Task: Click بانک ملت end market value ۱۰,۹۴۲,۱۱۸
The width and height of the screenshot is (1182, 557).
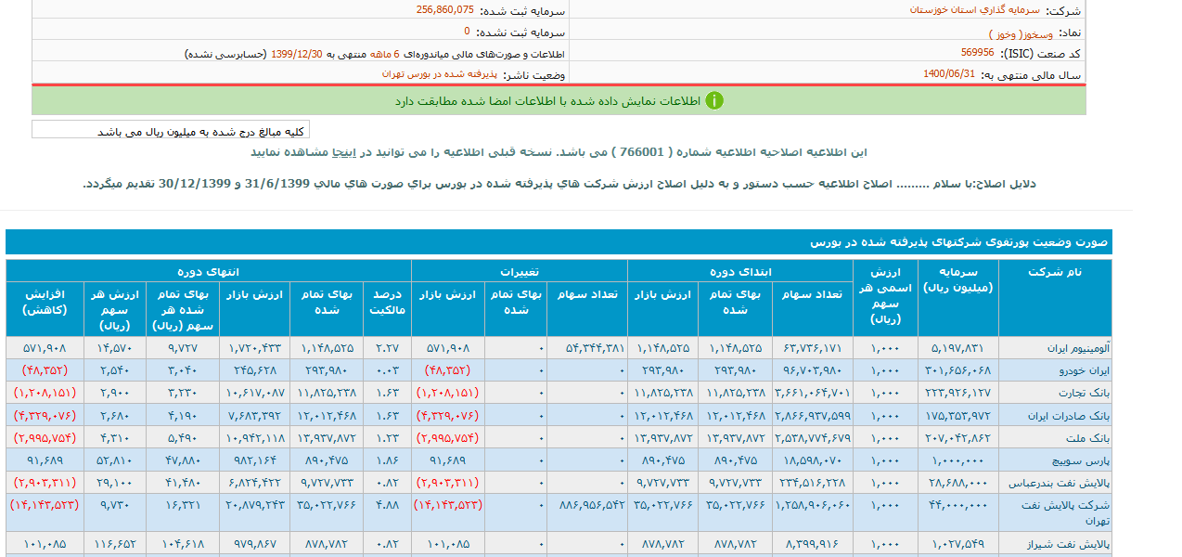Action: 255,437
